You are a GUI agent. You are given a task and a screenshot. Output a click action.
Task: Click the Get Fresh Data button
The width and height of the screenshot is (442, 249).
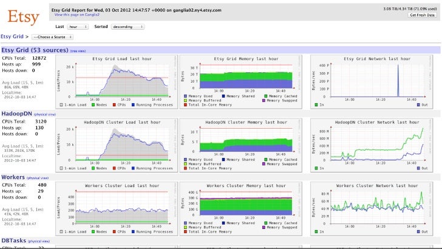point(422,15)
